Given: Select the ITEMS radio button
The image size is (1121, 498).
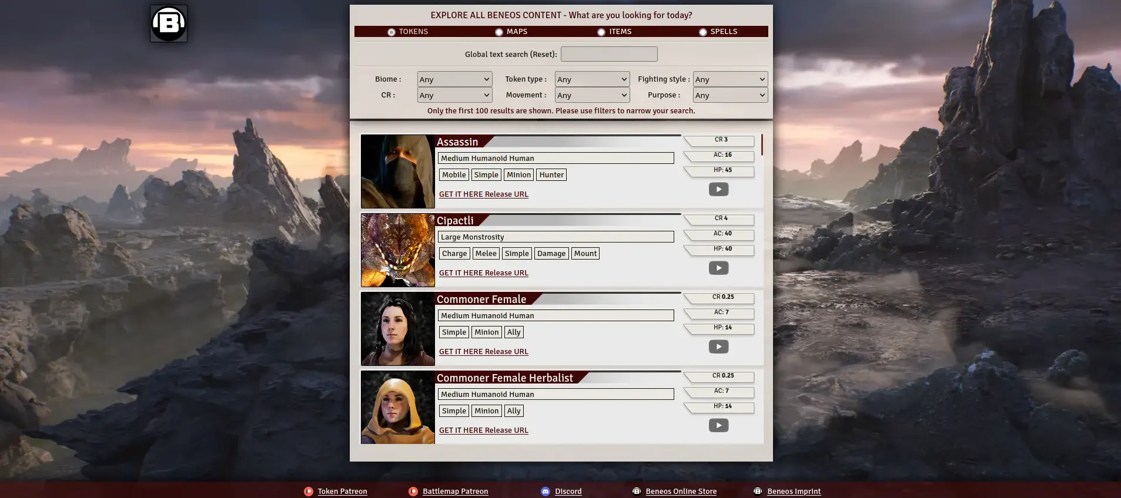Looking at the screenshot, I should tap(601, 32).
